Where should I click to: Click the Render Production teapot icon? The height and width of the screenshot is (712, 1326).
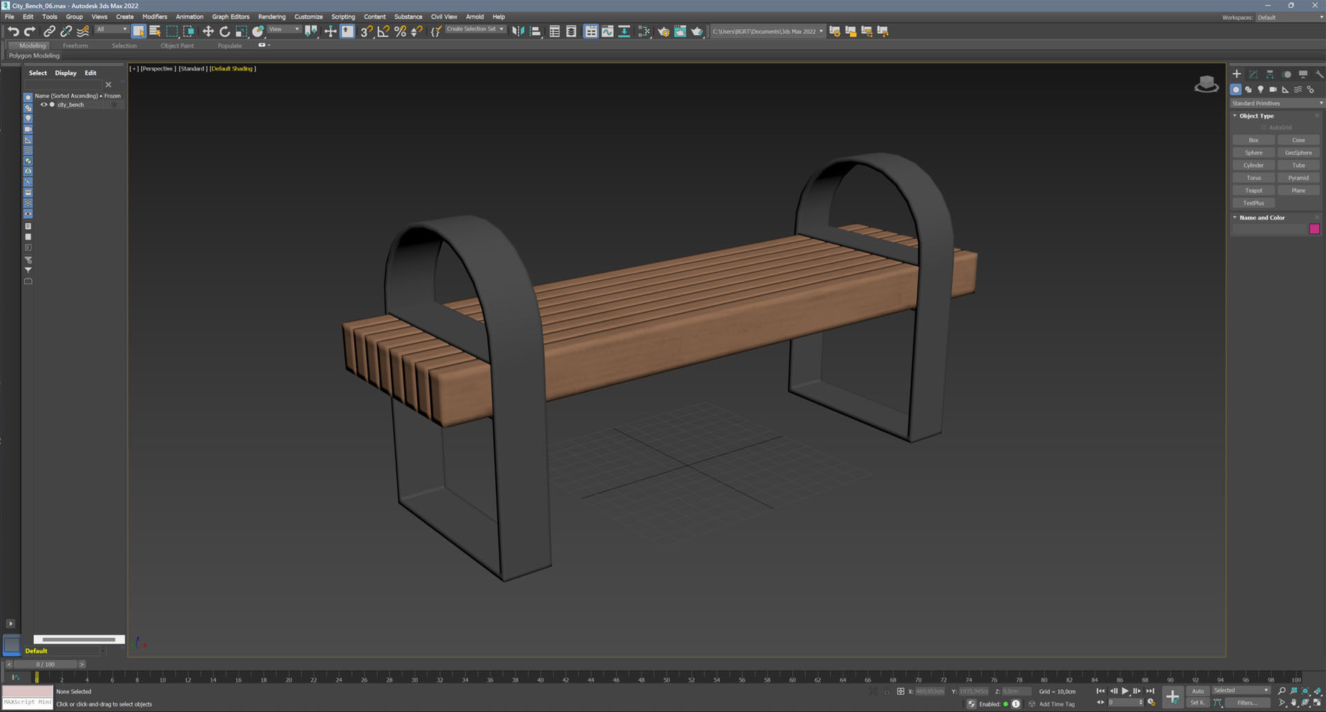click(x=697, y=31)
